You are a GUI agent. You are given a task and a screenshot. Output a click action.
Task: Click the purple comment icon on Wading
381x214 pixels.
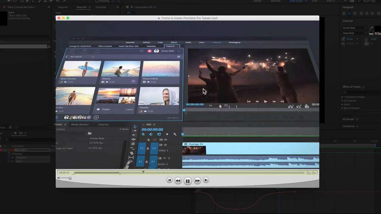click(x=133, y=81)
